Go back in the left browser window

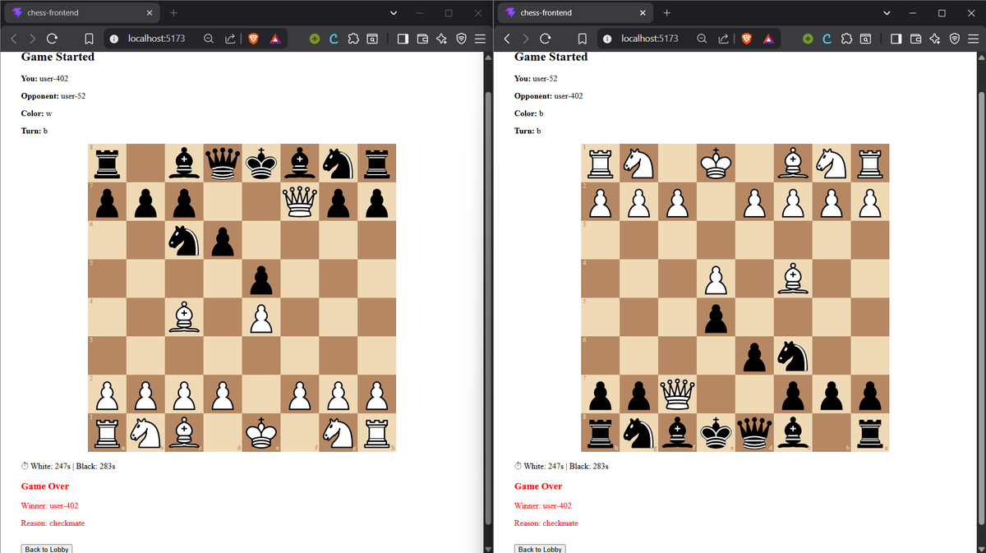[x=14, y=39]
